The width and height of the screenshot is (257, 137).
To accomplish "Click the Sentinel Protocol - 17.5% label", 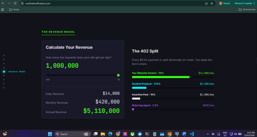I will coord(146,84).
